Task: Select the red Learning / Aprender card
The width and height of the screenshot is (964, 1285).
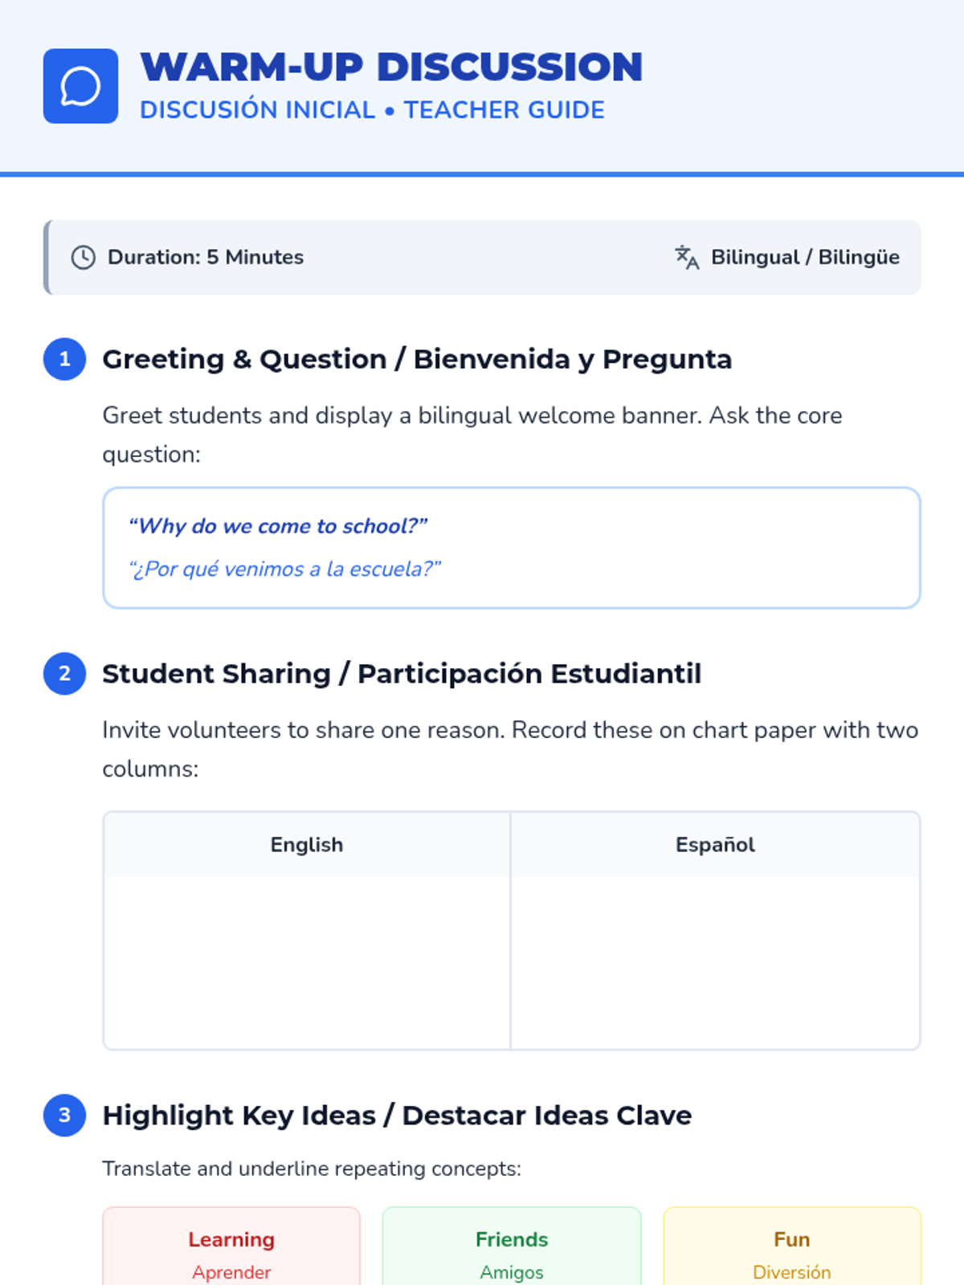Action: pos(231,1246)
